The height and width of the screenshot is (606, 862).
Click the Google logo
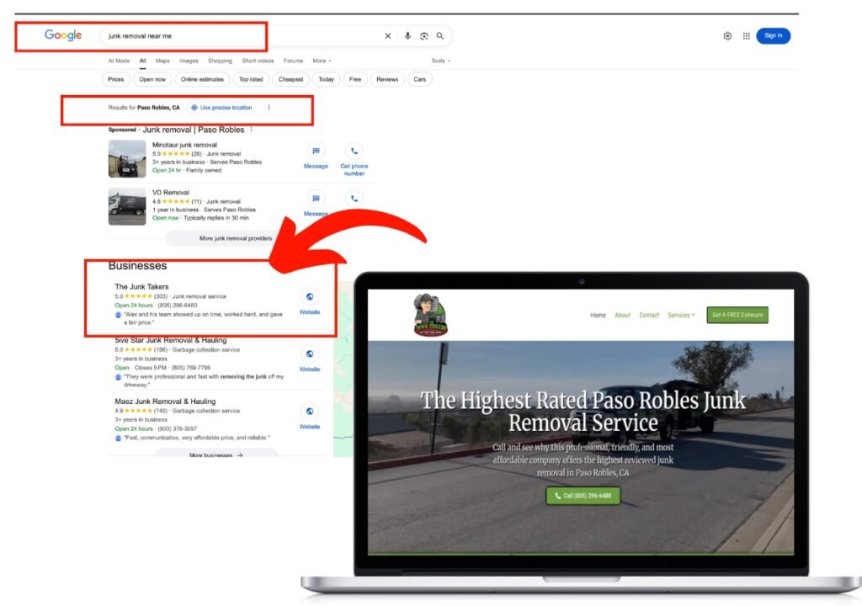click(63, 35)
